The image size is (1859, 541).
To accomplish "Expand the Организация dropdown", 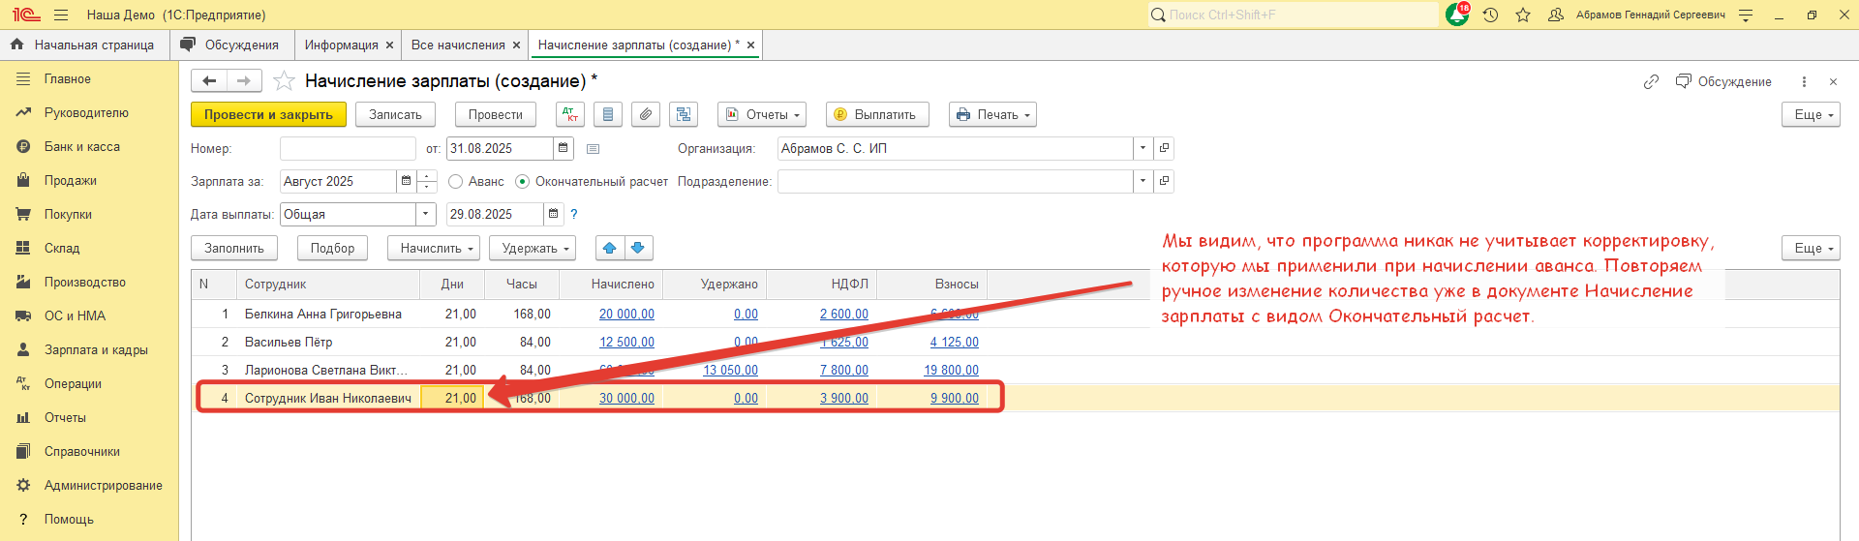I will pyautogui.click(x=1143, y=148).
